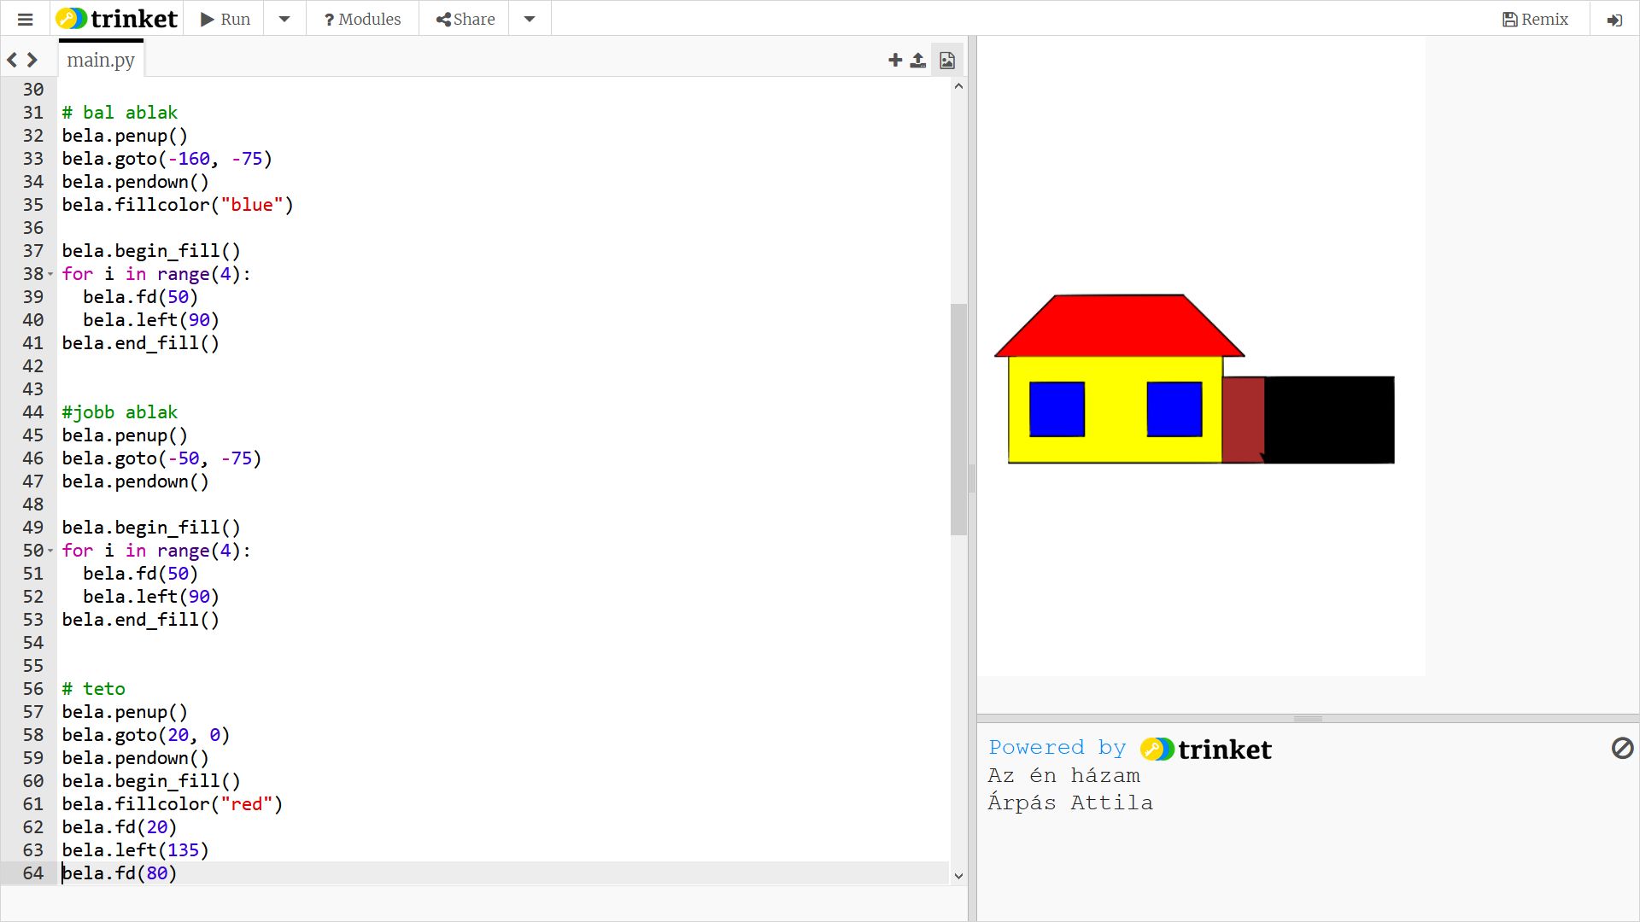Select the main.py tab
1640x922 pixels.
101,60
